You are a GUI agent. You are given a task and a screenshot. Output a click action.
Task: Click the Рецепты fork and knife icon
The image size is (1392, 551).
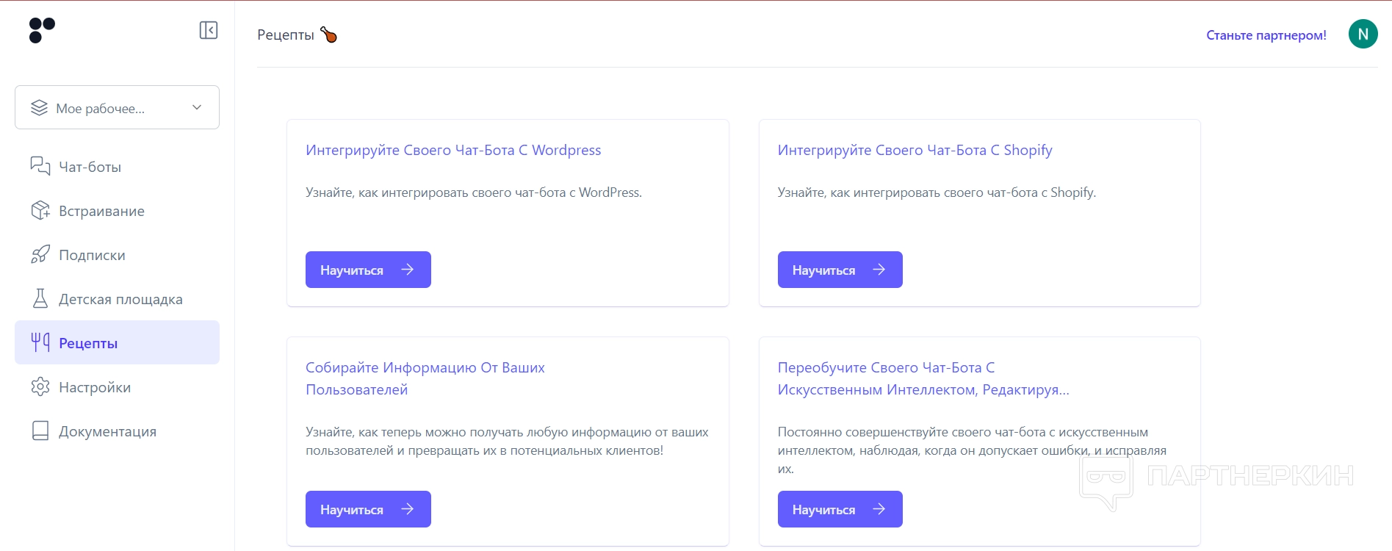click(x=40, y=342)
